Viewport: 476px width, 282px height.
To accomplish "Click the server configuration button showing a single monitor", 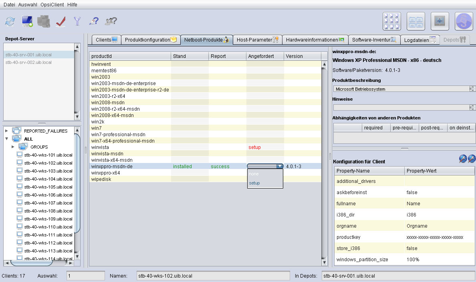I will pyautogui.click(x=440, y=21).
